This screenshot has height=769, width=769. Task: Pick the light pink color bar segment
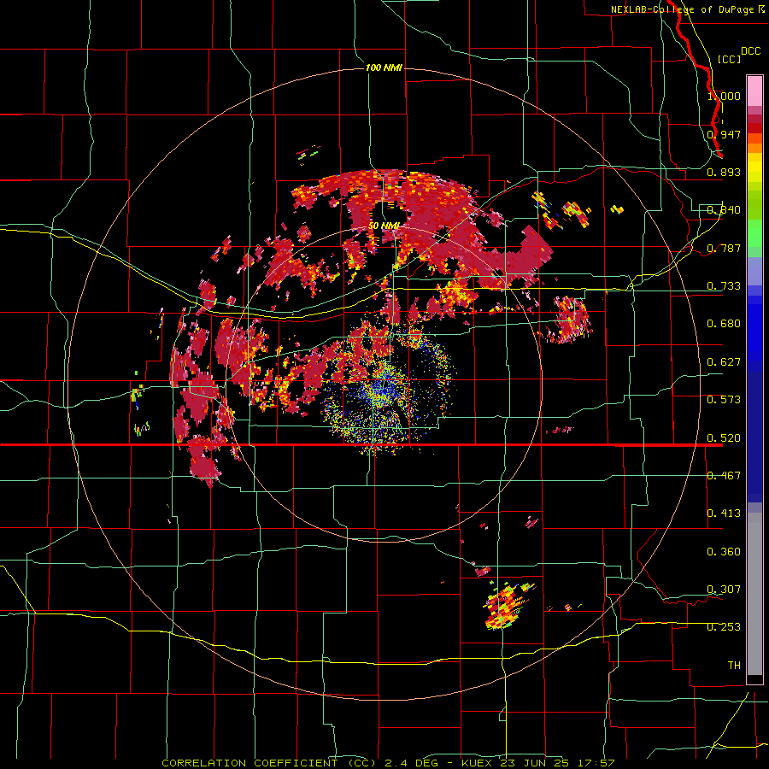point(754,91)
